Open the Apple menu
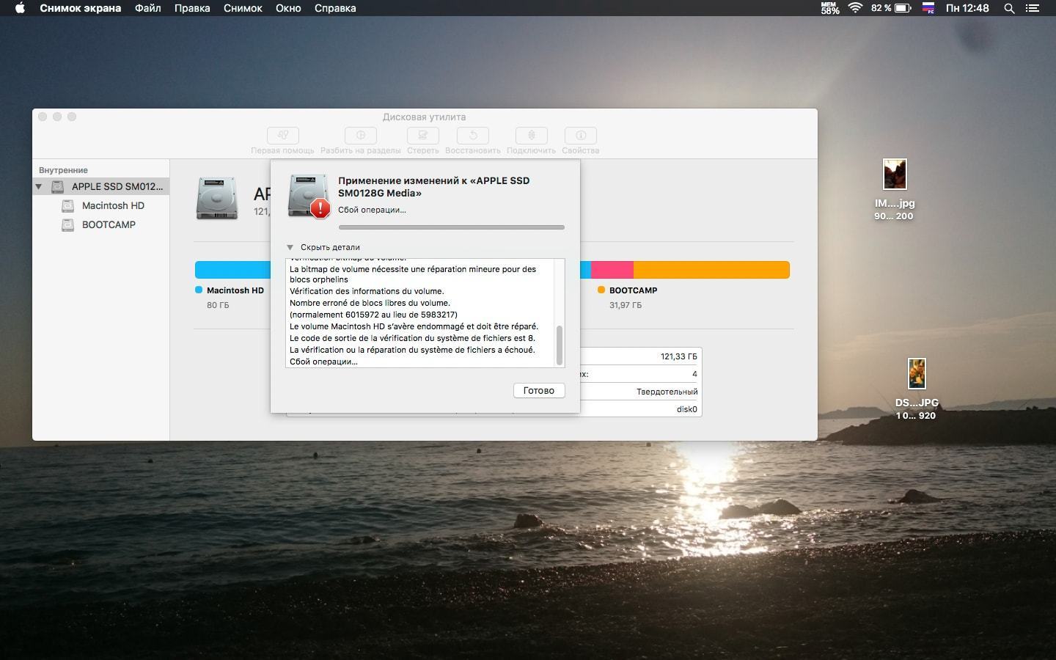 [x=20, y=8]
